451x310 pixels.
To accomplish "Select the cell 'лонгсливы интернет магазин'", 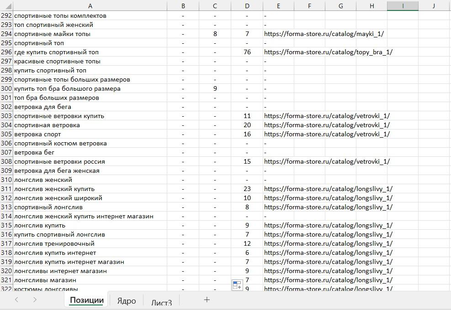I will pos(90,271).
